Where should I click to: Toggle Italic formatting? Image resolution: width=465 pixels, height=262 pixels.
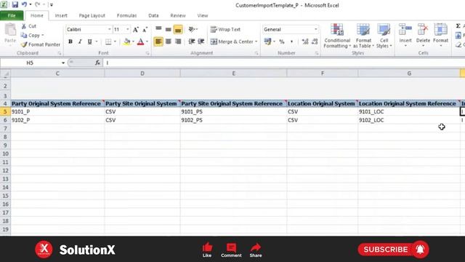pos(80,41)
